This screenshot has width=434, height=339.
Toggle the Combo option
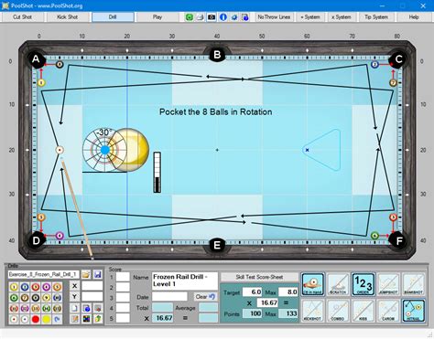pos(338,311)
